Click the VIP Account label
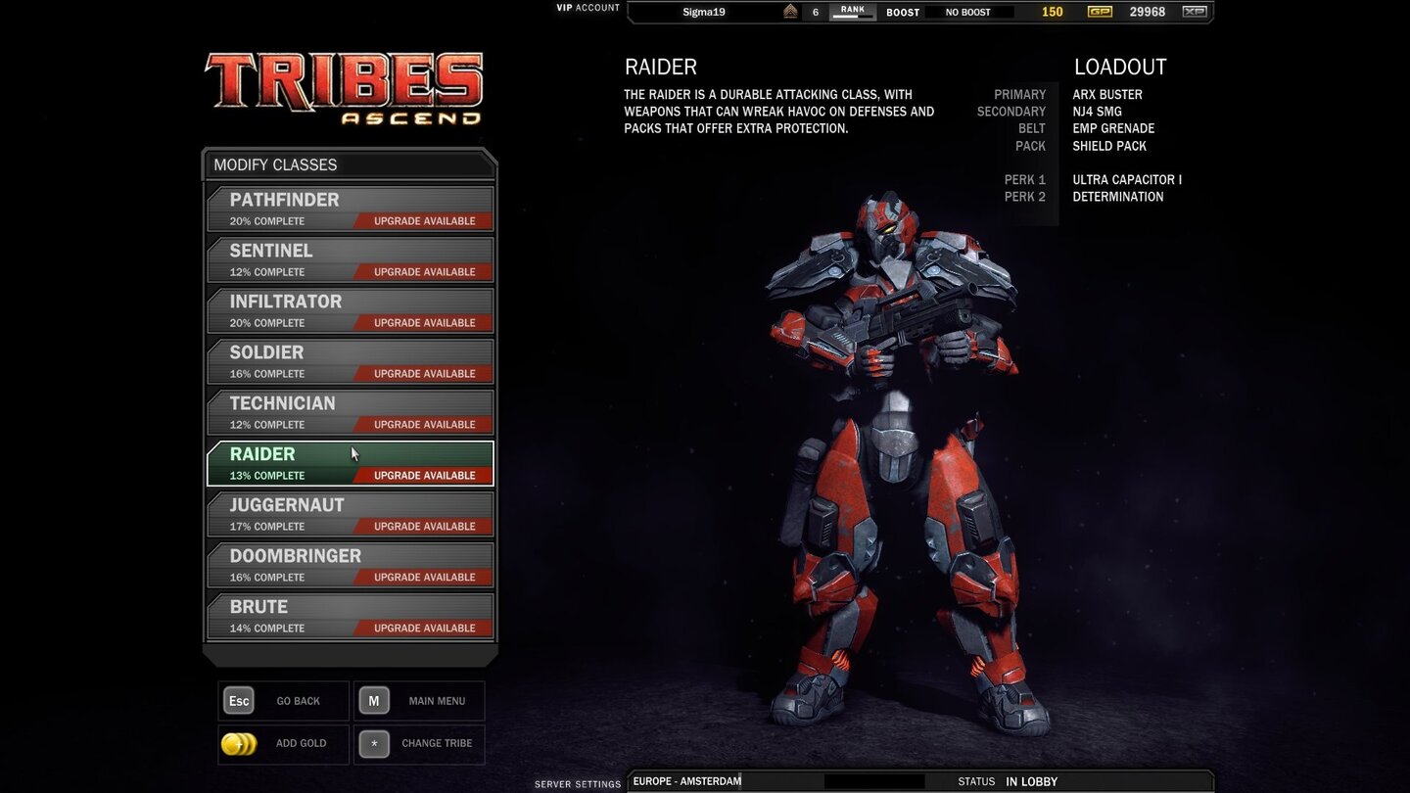Screen dimensions: 1410x793 588,8
